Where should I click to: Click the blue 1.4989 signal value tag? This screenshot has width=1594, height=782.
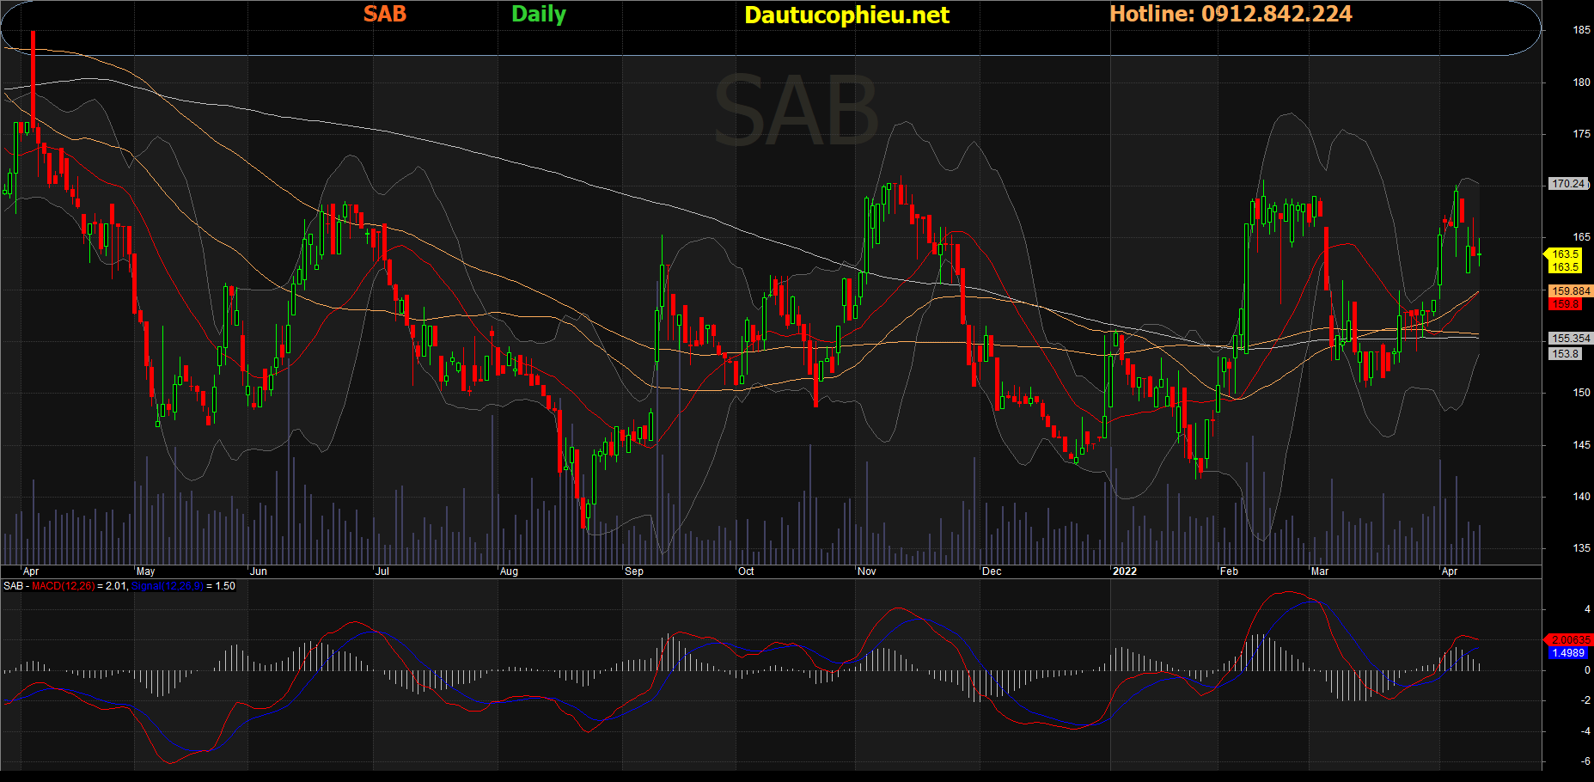pos(1568,653)
